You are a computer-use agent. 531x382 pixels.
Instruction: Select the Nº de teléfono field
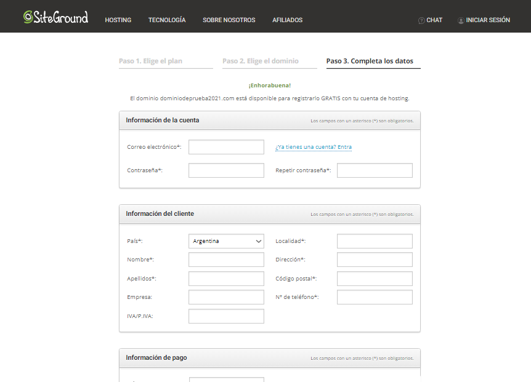tap(375, 296)
